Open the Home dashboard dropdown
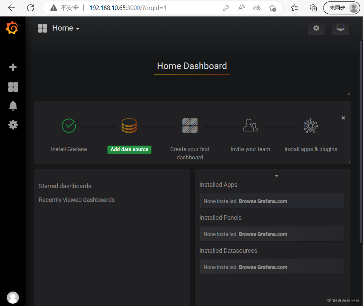 (66, 28)
